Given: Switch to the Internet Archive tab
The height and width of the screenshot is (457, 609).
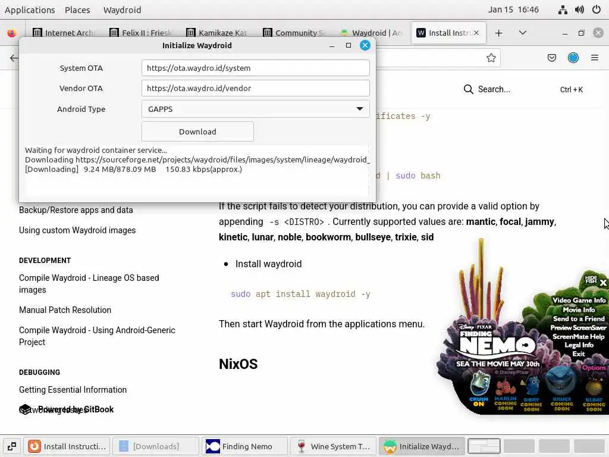Looking at the screenshot, I should tap(64, 33).
